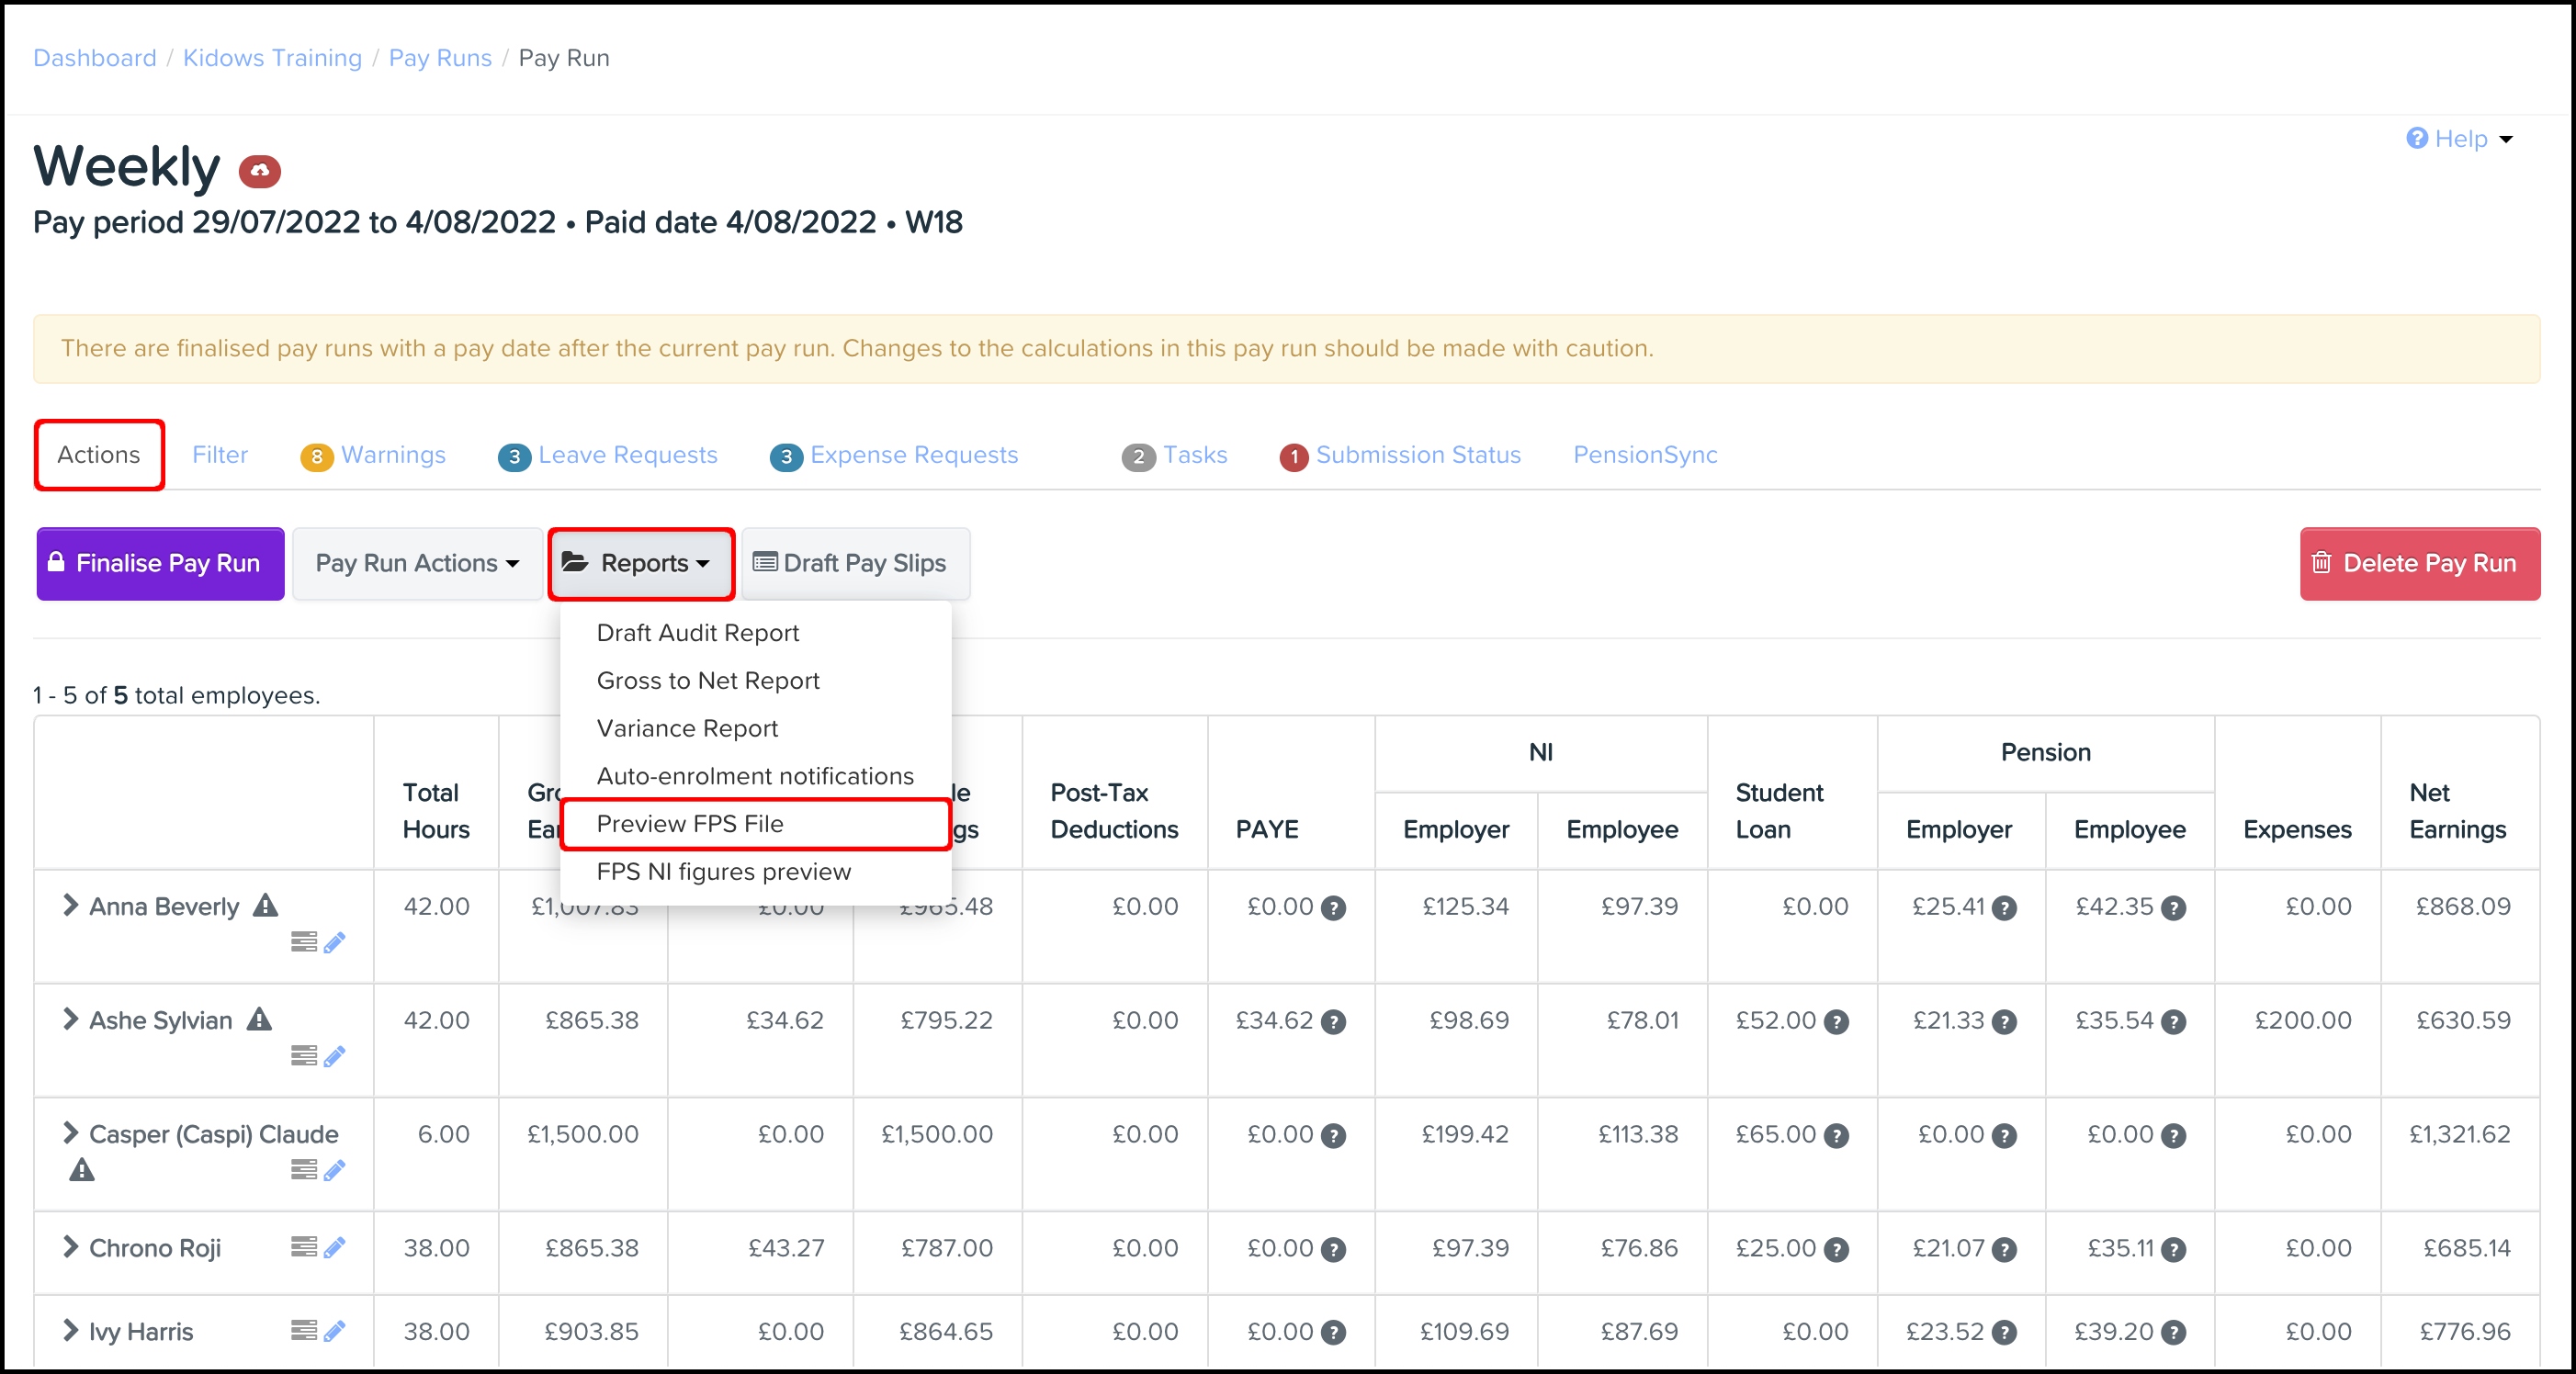Click employer pension help icon for Ashe Sylvian
2576x1374 pixels.
(x=2004, y=1022)
